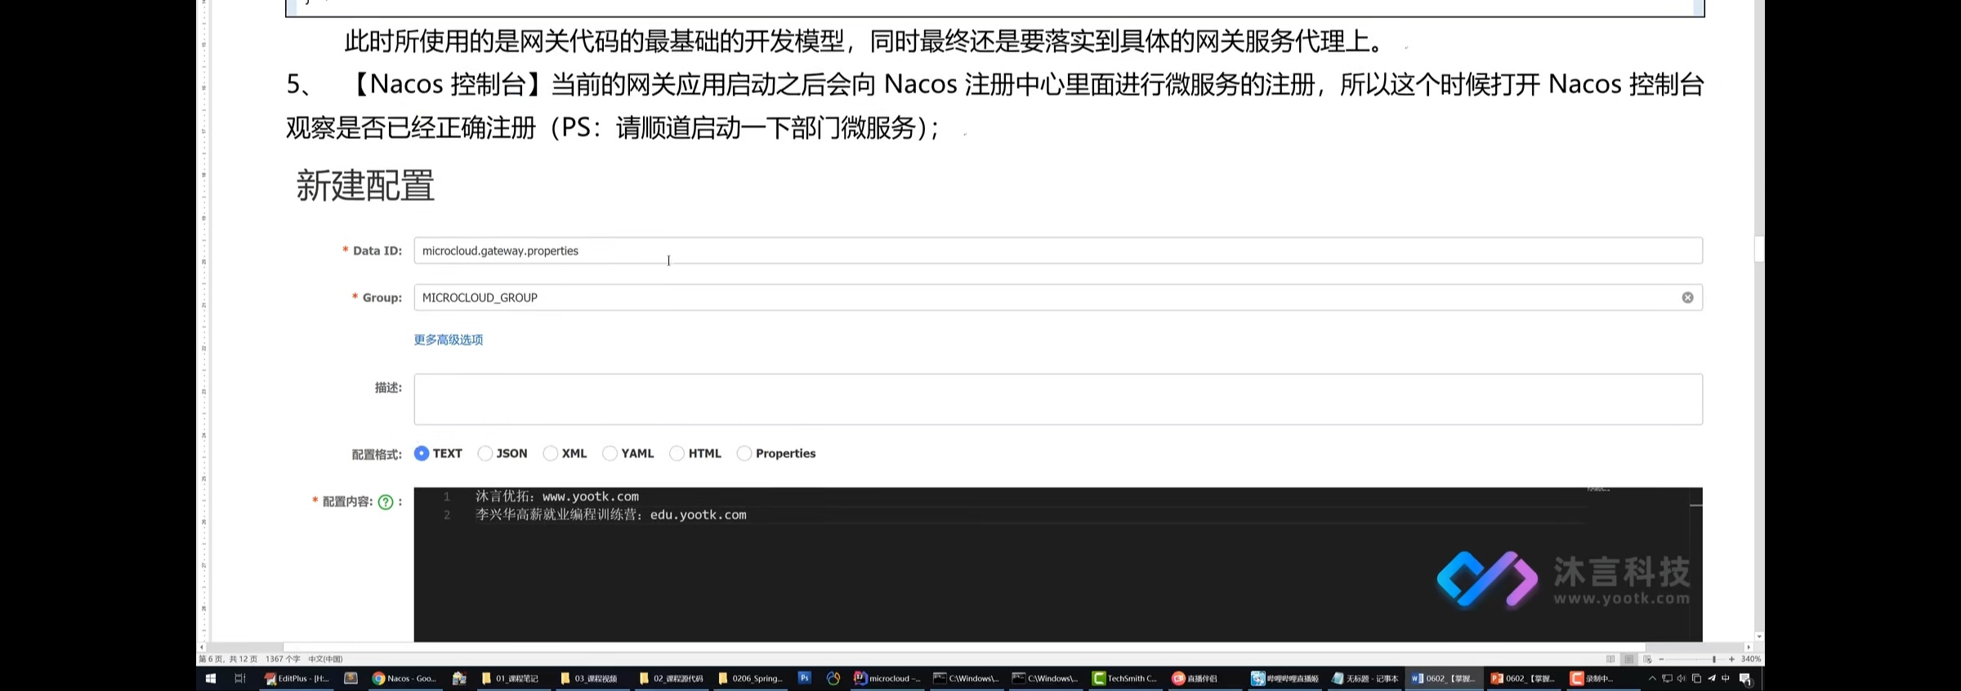Image resolution: width=1961 pixels, height=691 pixels.
Task: Open the notification center icon
Action: point(1745,679)
